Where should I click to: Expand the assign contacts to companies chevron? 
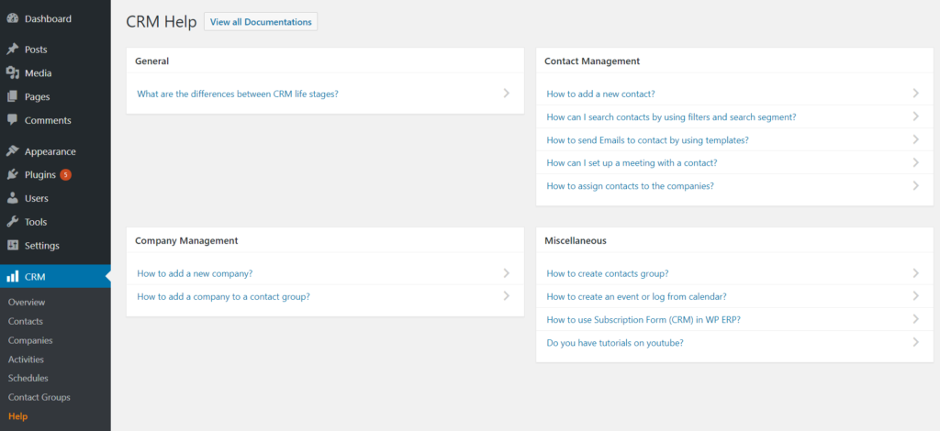coord(916,185)
